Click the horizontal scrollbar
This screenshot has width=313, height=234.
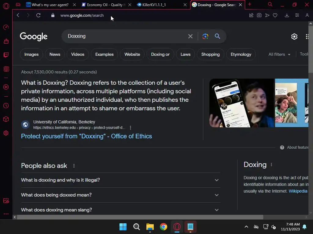click(x=140, y=217)
